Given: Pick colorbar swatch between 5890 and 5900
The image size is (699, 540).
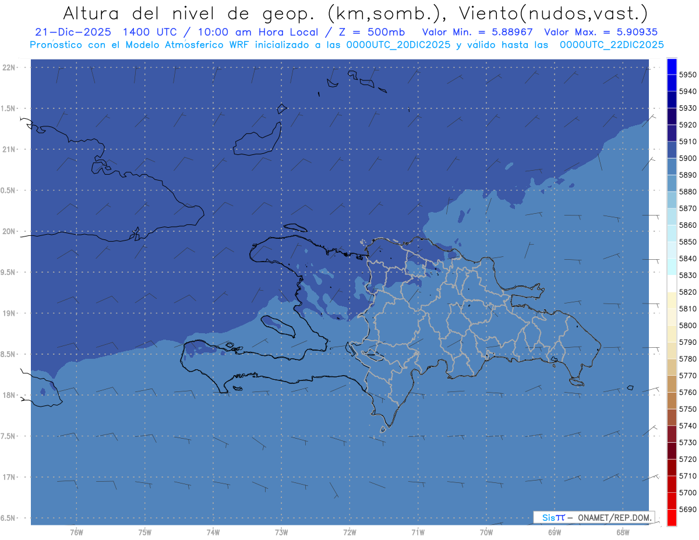Looking at the screenshot, I should (x=672, y=167).
